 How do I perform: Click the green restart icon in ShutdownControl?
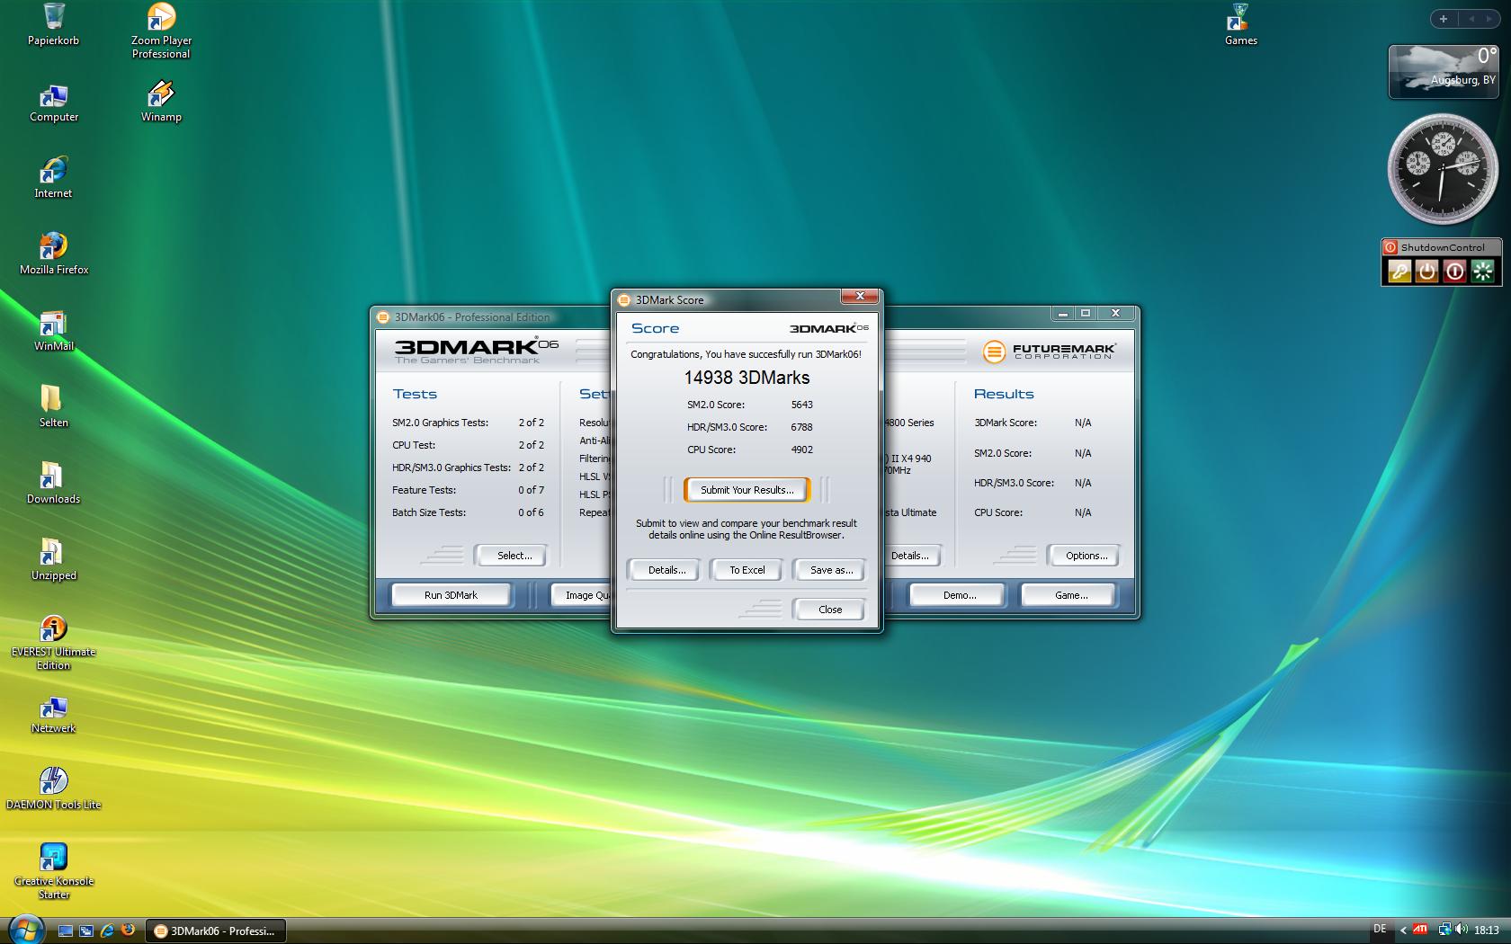(1482, 271)
